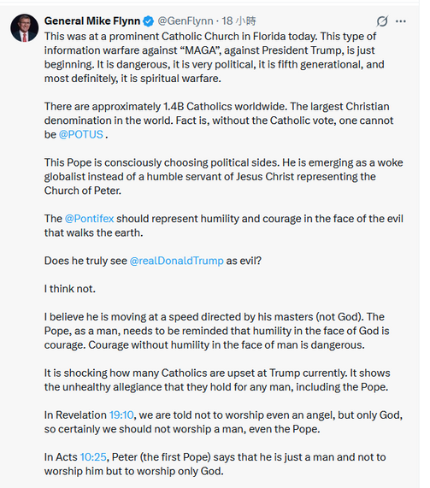Open the Grok explain-post icon
This screenshot has width=430, height=488.
point(382,21)
